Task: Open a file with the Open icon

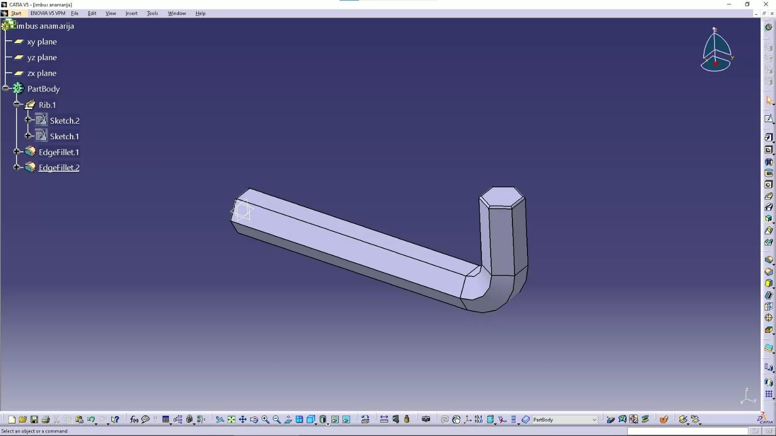Action: click(x=23, y=420)
